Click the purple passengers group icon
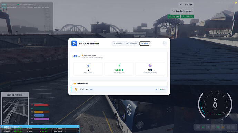238x133 pixels. pos(150,65)
